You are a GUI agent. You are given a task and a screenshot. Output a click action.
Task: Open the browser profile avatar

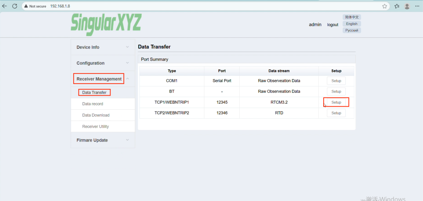pos(407,6)
